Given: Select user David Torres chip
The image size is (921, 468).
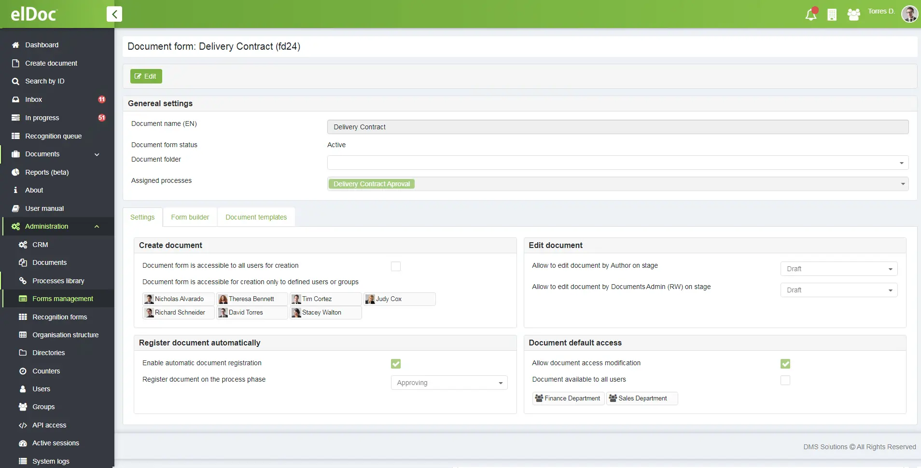Looking at the screenshot, I should [x=252, y=313].
